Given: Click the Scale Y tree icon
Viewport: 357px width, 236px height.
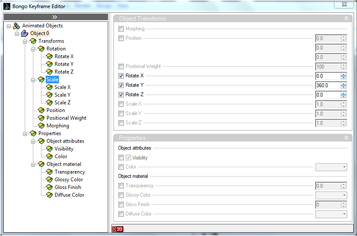Looking at the screenshot, I should click(49, 95).
